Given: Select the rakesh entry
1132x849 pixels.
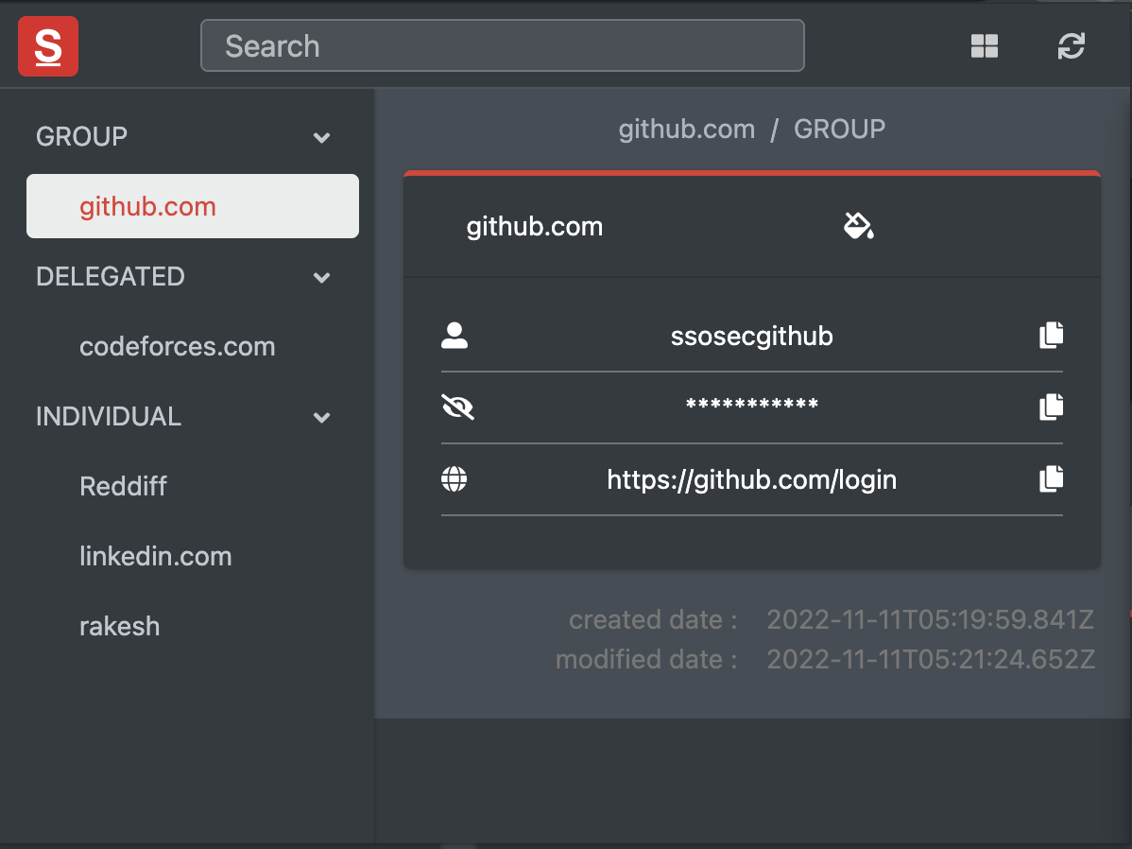Looking at the screenshot, I should click(x=120, y=627).
